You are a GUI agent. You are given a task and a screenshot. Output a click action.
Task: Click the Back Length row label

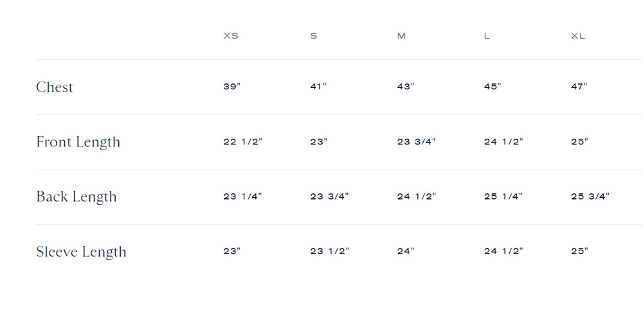coord(77,196)
